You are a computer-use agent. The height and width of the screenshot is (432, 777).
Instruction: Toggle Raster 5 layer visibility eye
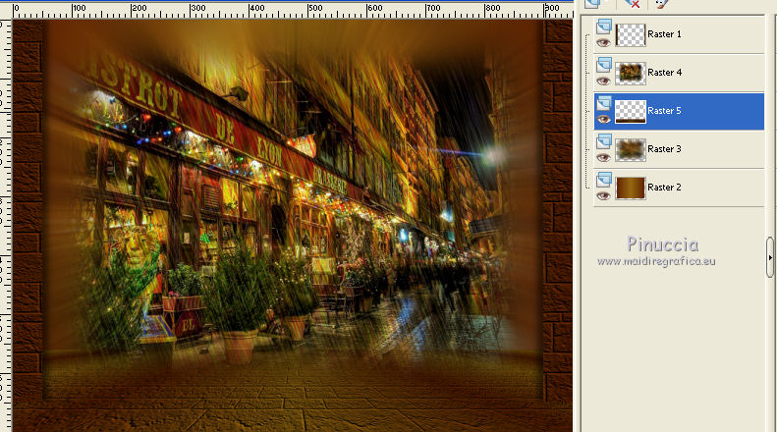tap(603, 119)
